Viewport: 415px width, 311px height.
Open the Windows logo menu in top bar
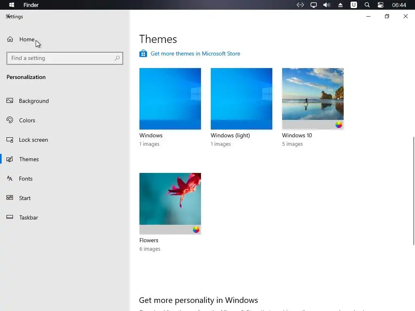(x=12, y=5)
